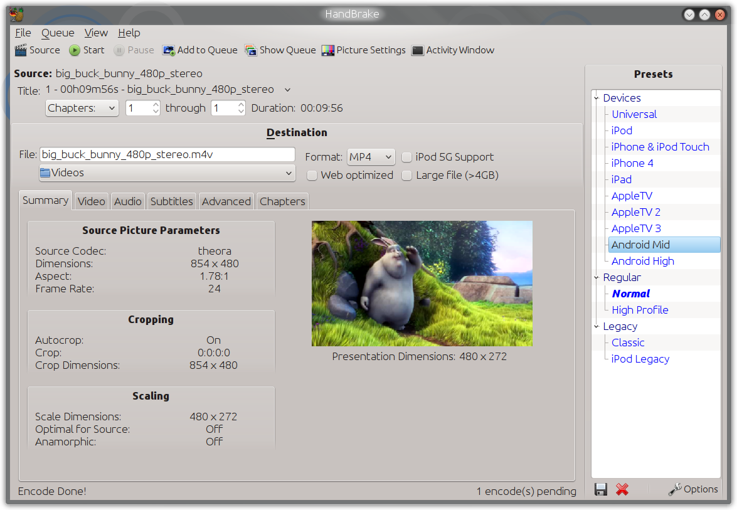Open the Videos destination folder dropdown
Image resolution: width=737 pixels, height=510 pixels.
click(167, 173)
